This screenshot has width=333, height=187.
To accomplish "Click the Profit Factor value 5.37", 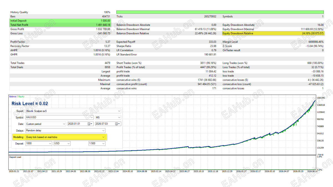I will (107, 42).
